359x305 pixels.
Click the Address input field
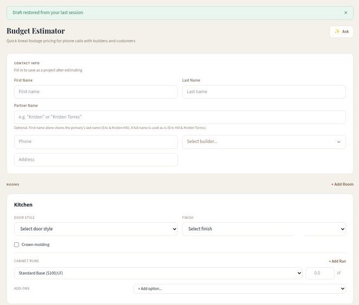pos(95,160)
